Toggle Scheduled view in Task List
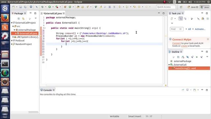Screen dimensions: 211x119 185,19
